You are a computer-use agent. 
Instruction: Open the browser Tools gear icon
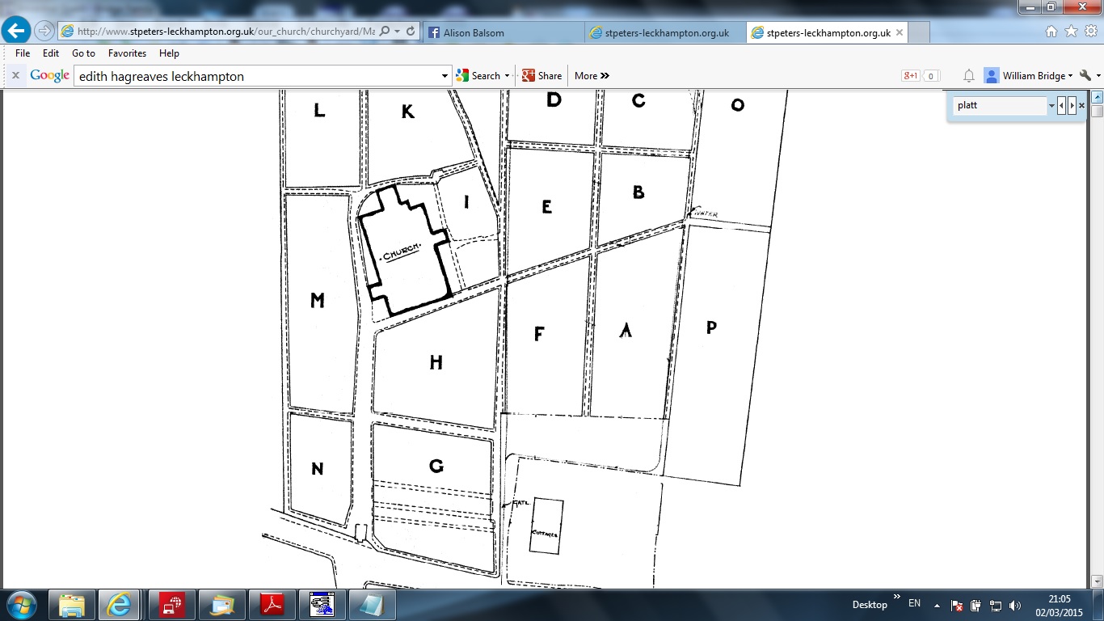[1090, 32]
